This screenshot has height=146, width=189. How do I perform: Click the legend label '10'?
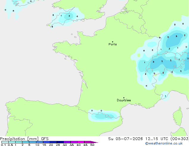tap(37, 145)
